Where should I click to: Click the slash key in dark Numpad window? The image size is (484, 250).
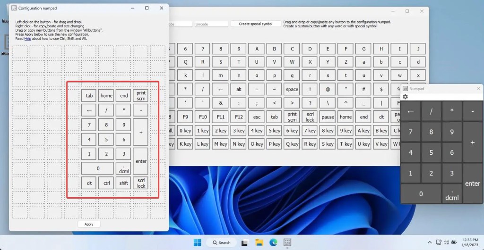431,111
